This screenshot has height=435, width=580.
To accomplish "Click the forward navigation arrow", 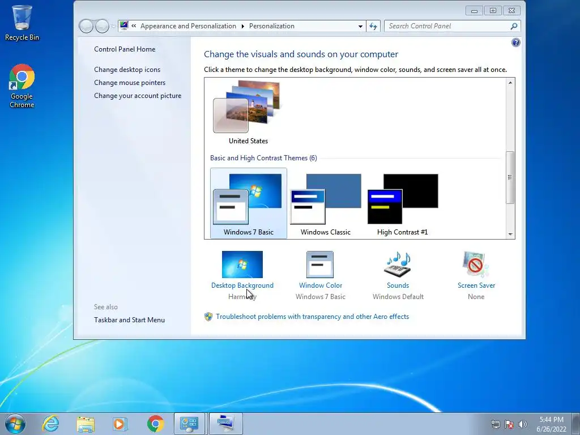I will point(102,26).
